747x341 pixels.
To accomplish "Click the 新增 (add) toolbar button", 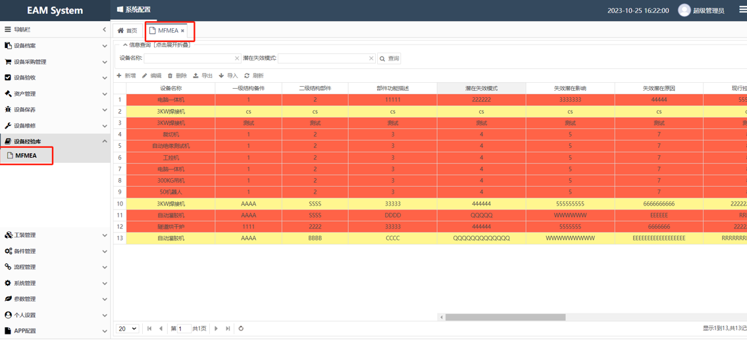I will point(126,76).
